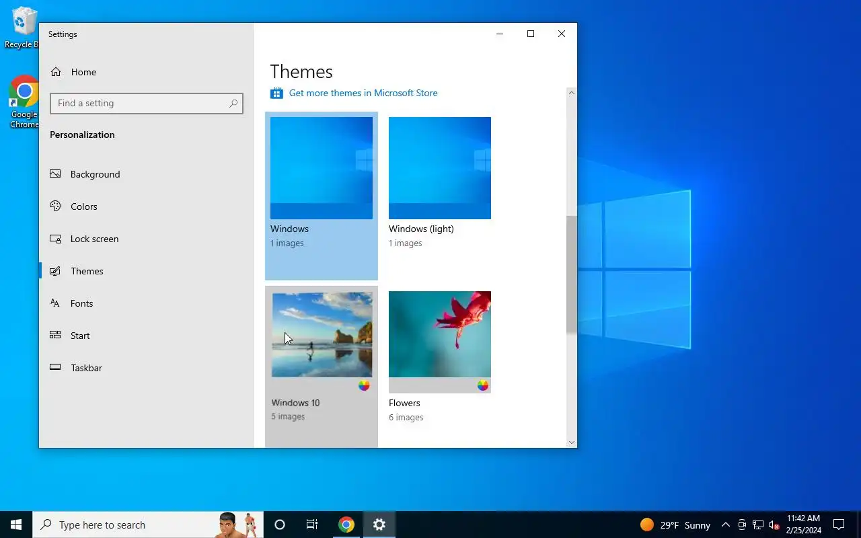Select the Google Chrome desktop shortcut
Viewport: 861px width, 538px height.
pyautogui.click(x=24, y=101)
